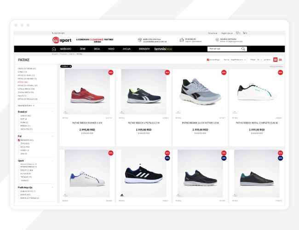Open the BRENDOVI menu item

[x=144, y=49]
